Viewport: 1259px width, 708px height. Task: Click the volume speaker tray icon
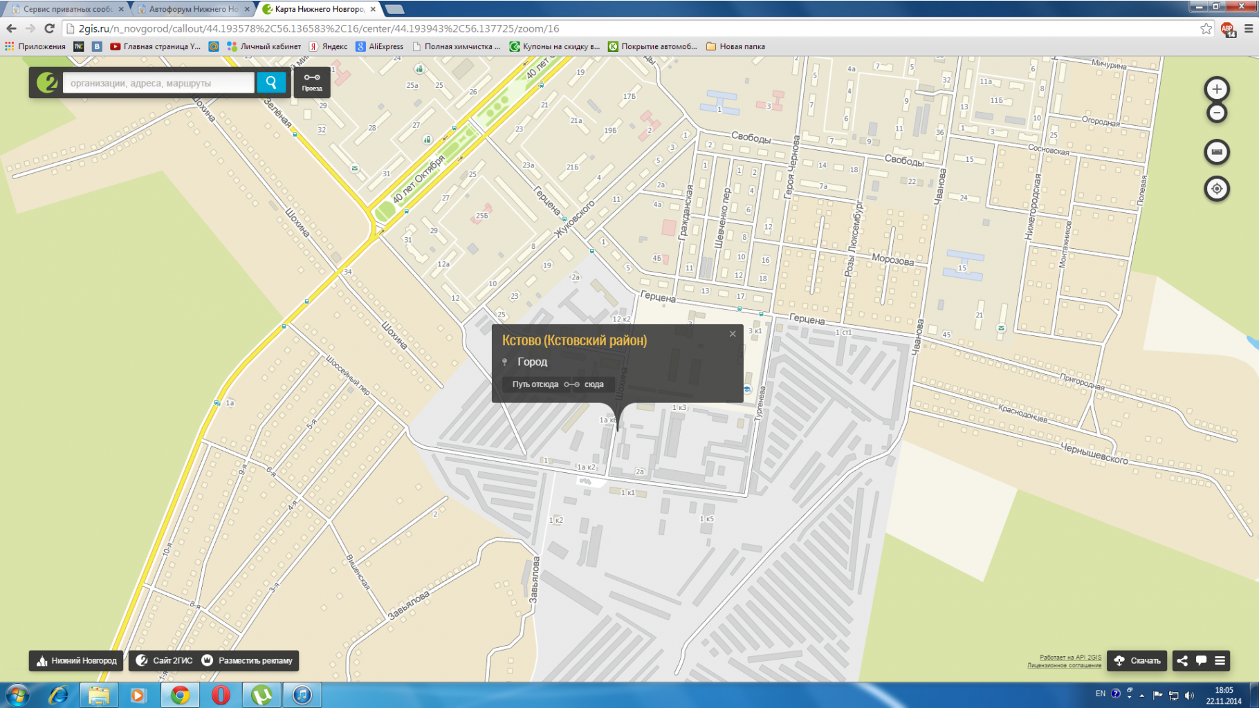1189,696
